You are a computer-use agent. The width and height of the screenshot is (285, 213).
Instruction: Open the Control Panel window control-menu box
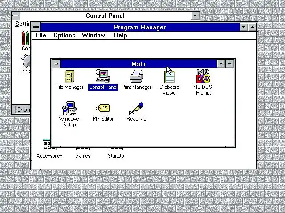click(16, 16)
